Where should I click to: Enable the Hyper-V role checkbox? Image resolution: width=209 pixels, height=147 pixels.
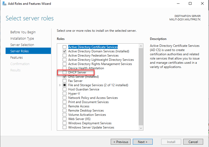tap(65, 94)
